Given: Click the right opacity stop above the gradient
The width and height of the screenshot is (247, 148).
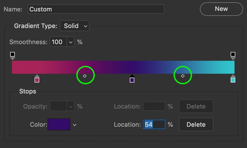Looking at the screenshot, I should point(233,55).
